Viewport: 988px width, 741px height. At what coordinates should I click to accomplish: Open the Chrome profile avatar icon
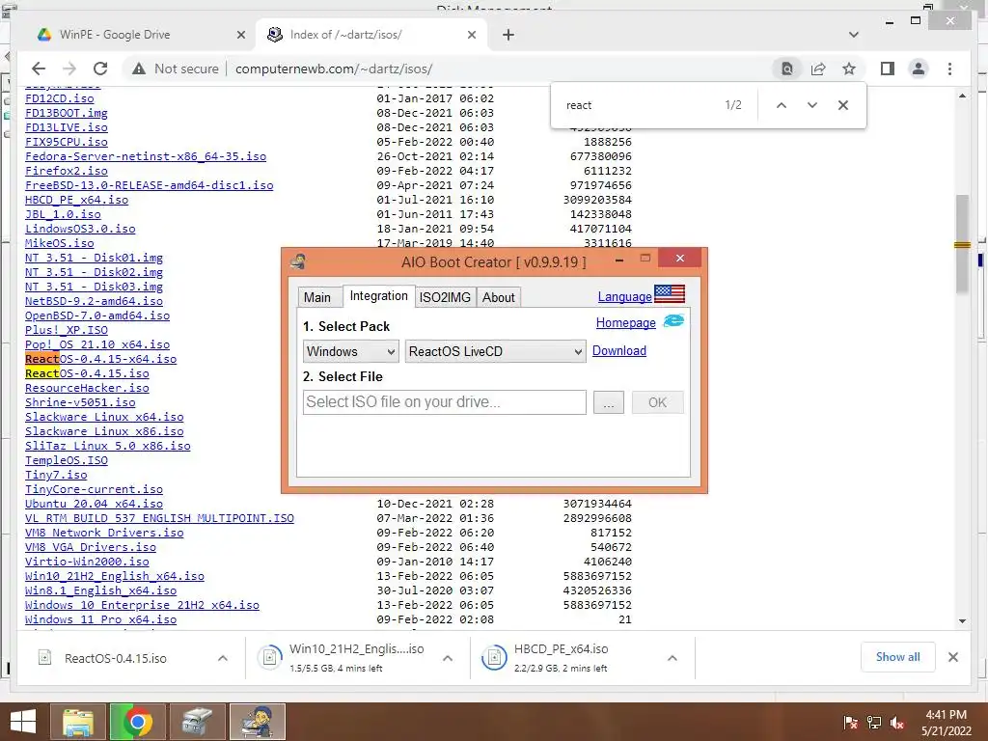(919, 69)
